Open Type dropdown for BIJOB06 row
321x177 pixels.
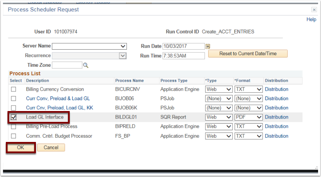219,99
